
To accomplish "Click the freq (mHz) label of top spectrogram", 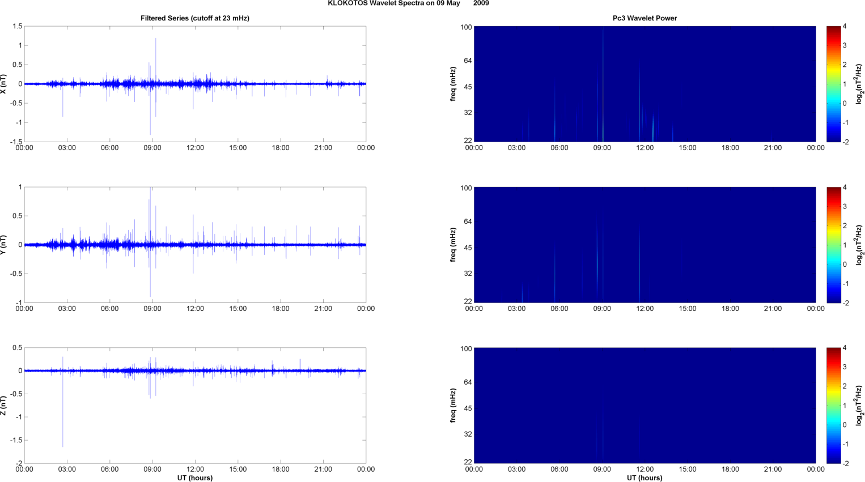I will [453, 84].
